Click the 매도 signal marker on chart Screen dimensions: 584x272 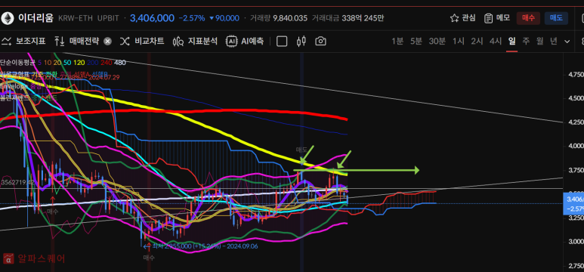click(301, 150)
